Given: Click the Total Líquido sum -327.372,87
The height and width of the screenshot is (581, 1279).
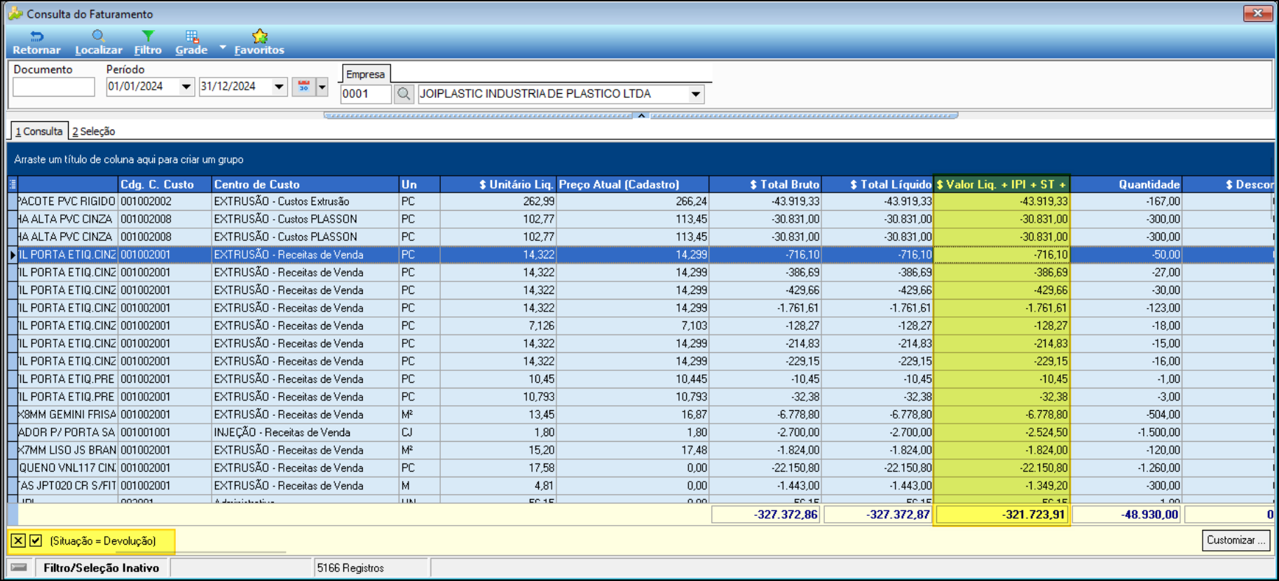Looking at the screenshot, I should tap(878, 514).
